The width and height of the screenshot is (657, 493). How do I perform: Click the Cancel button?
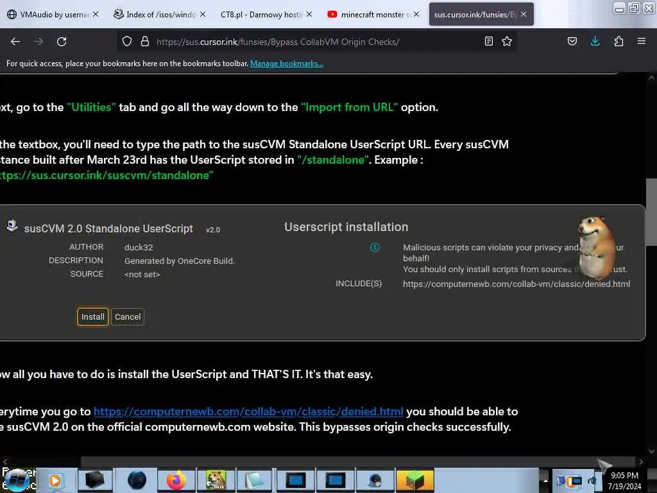click(x=128, y=317)
